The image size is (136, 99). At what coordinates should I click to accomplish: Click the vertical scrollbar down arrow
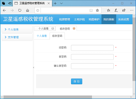point(134,94)
